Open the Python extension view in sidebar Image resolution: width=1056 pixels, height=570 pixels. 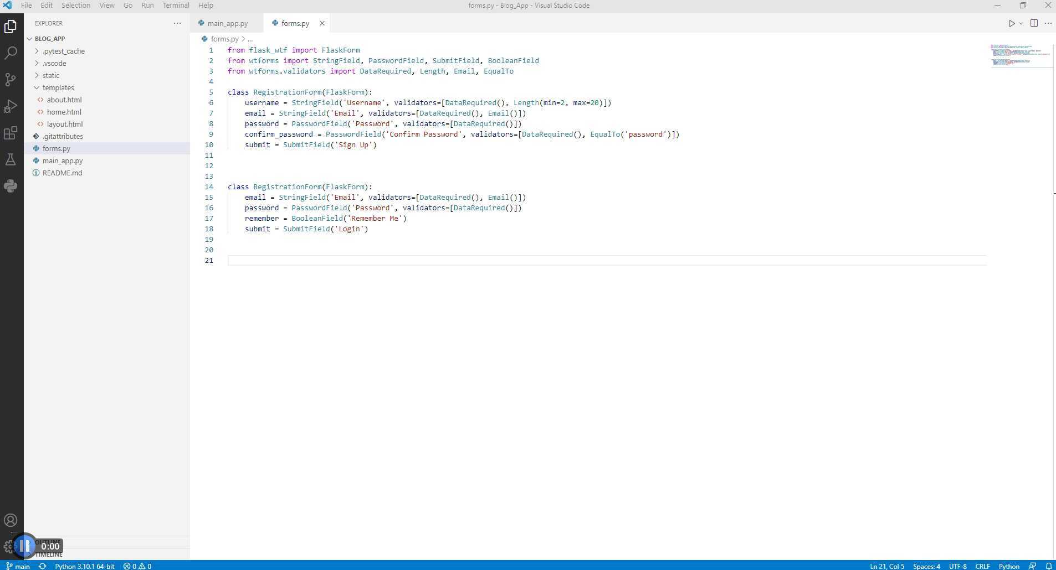pos(11,186)
